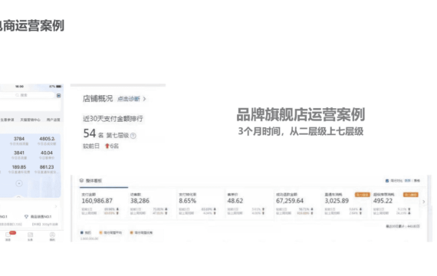Click the 整体看板 board icon

(82, 181)
